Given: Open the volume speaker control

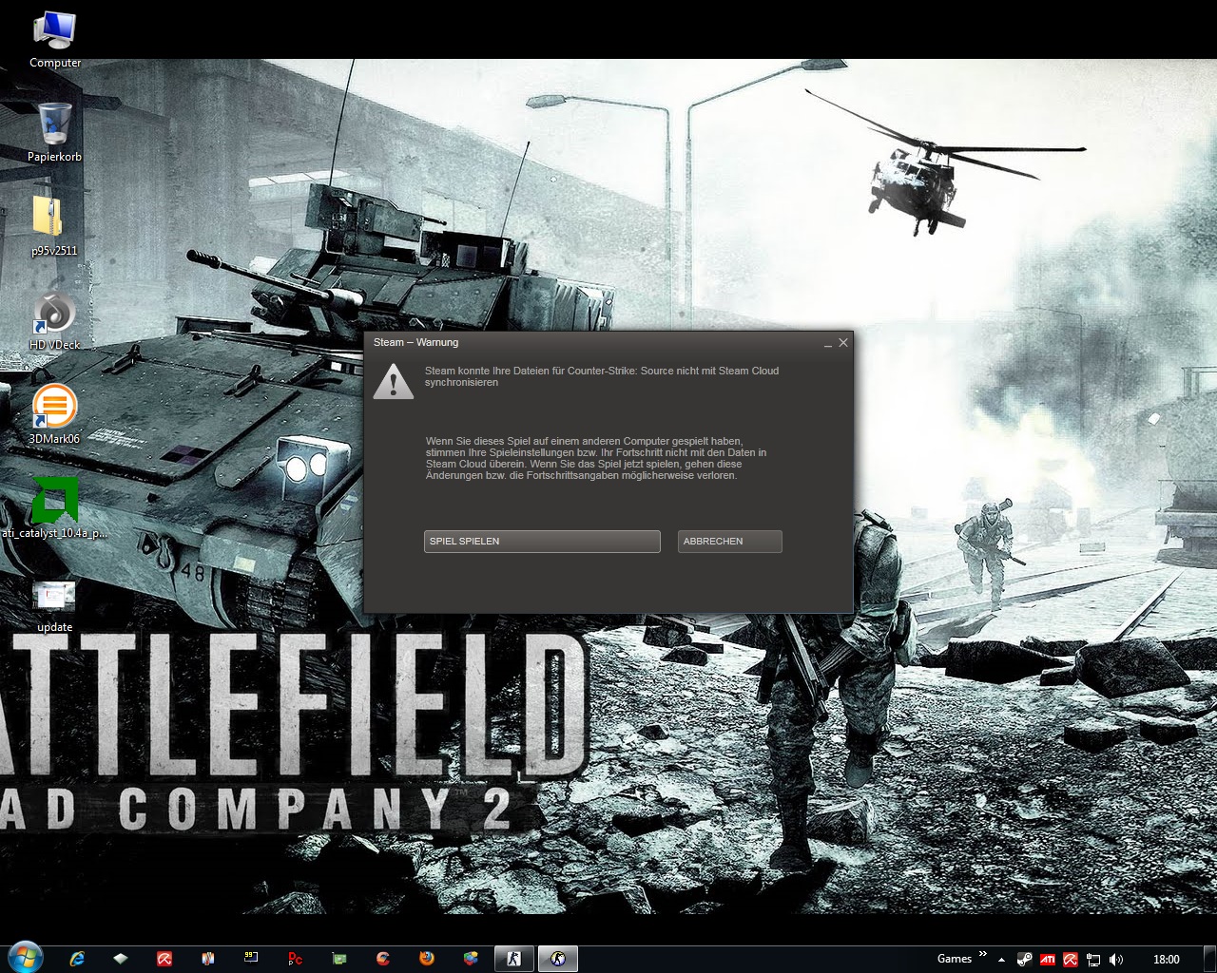Looking at the screenshot, I should pyautogui.click(x=1115, y=960).
